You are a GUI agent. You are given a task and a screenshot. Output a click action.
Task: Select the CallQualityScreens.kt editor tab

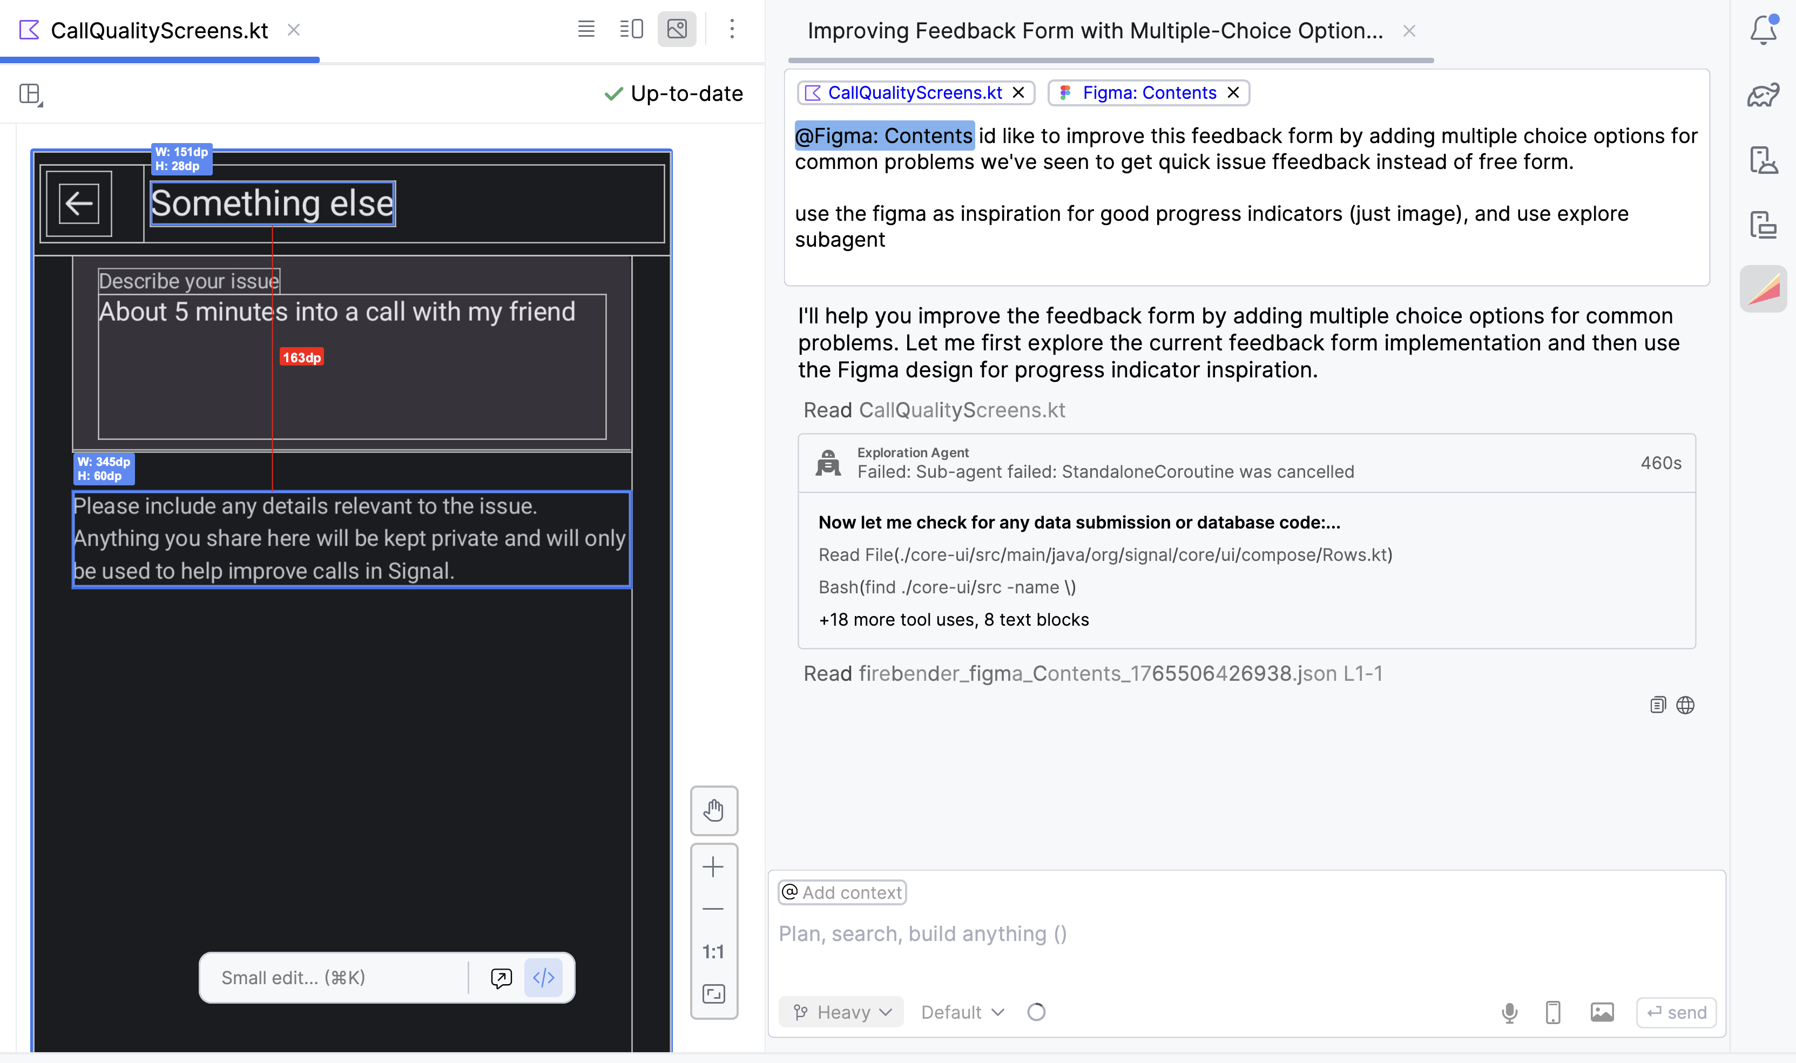159,31
